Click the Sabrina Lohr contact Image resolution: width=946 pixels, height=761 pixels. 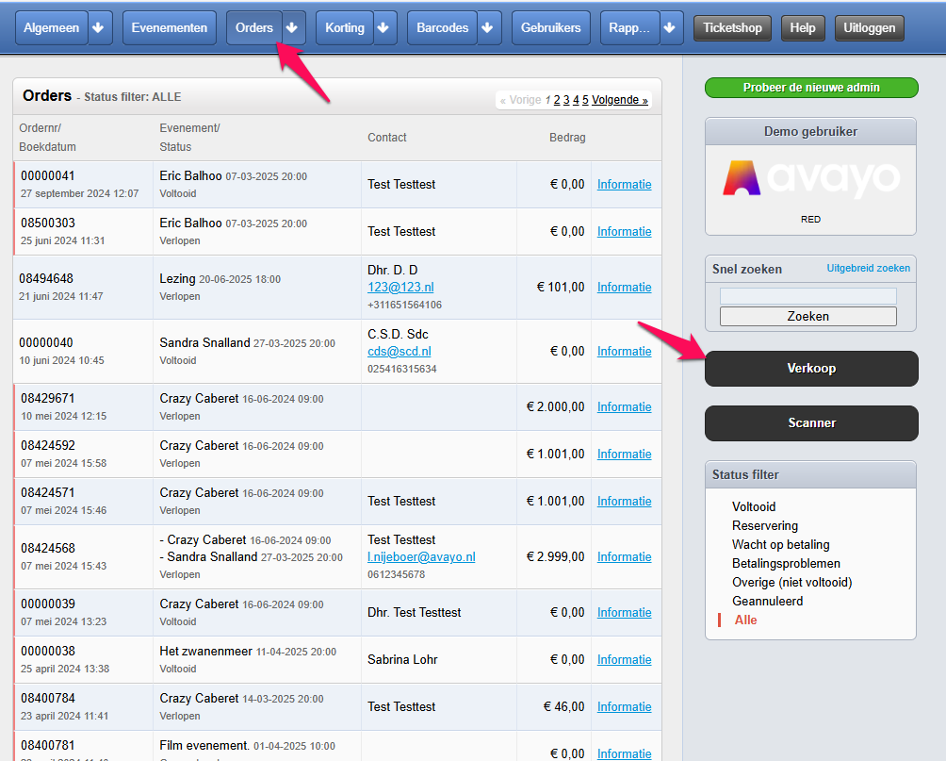pos(402,659)
